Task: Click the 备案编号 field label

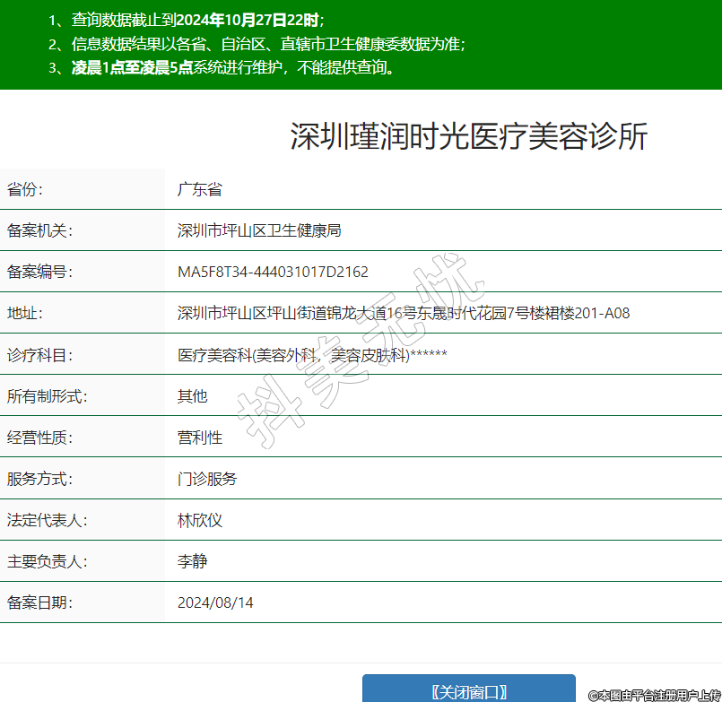Action: pyautogui.click(x=39, y=273)
